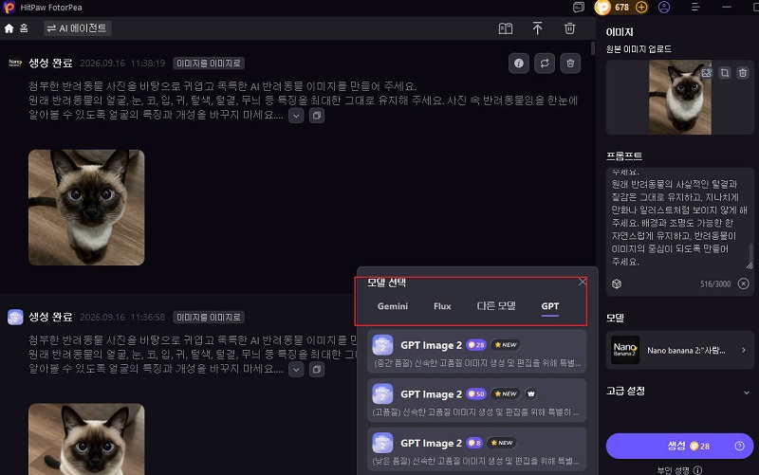
Task: Open the hamburger menu in title bar
Action: 695,8
